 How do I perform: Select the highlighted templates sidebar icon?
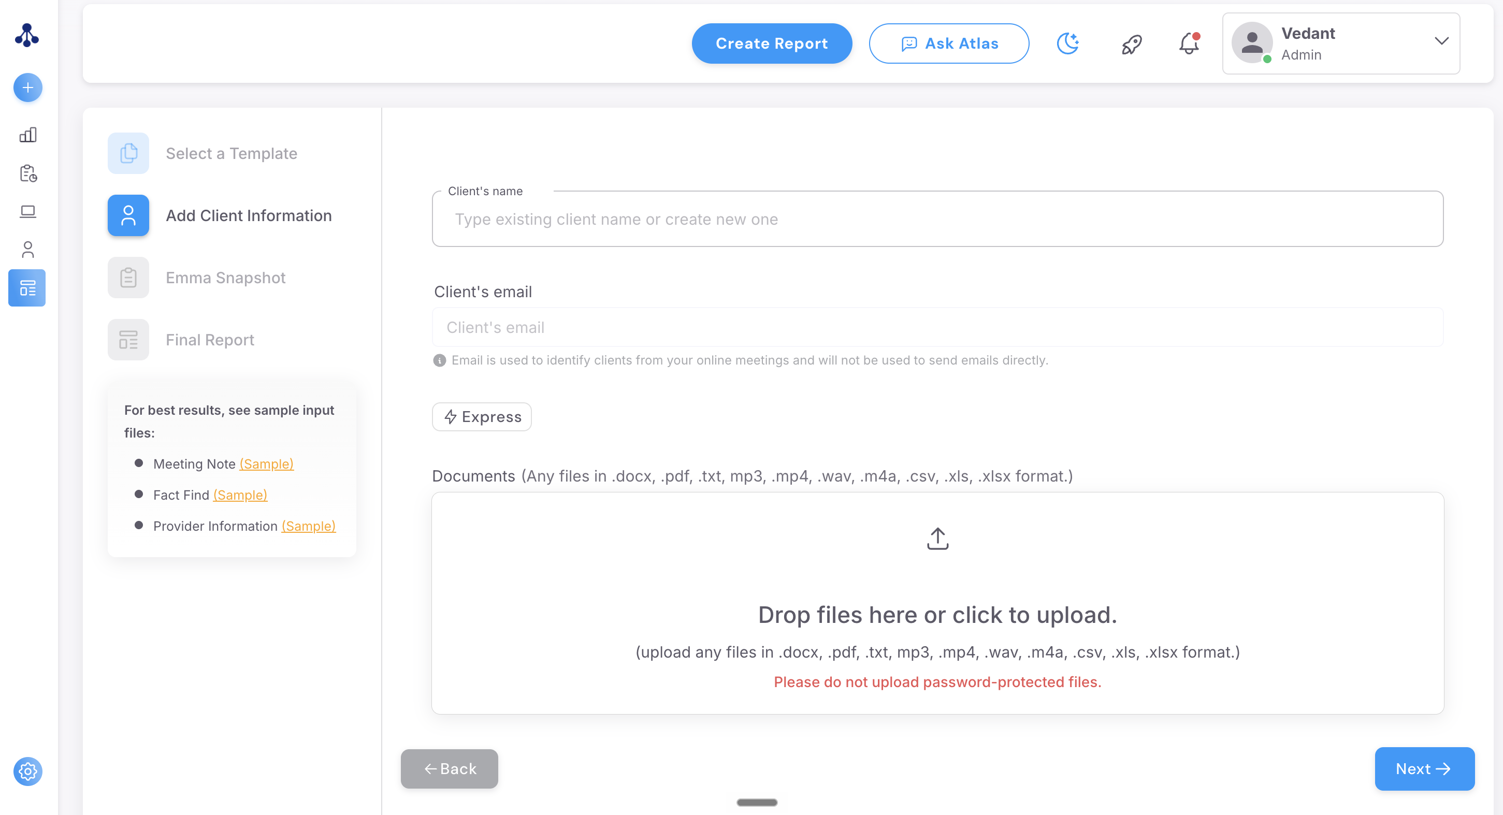[x=27, y=287]
